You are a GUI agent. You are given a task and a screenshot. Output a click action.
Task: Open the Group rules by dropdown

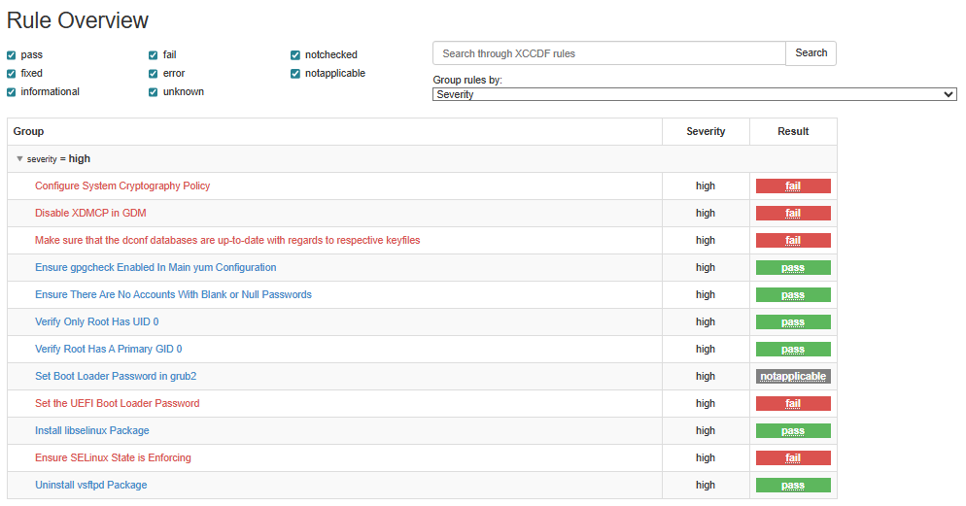694,94
